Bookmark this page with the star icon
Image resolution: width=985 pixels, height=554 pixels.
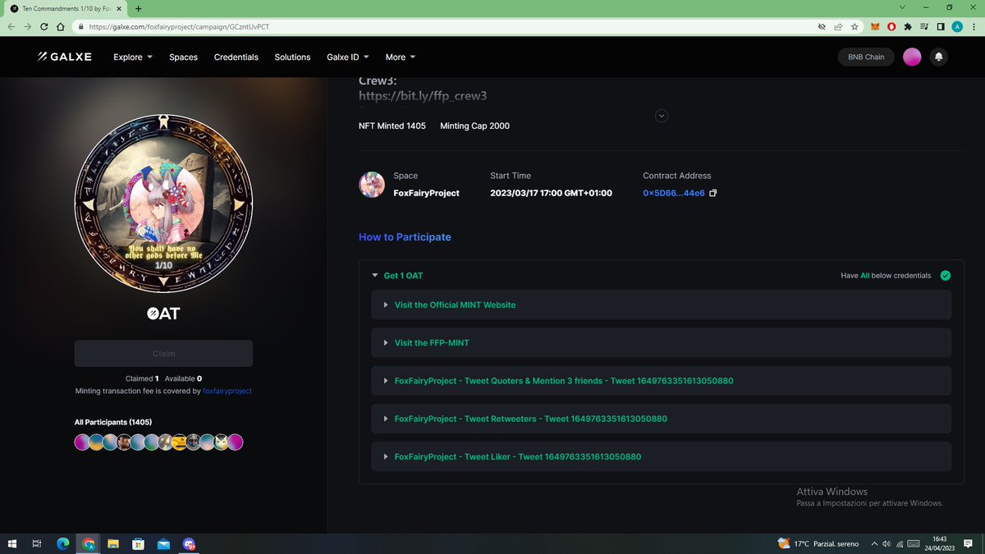(x=854, y=26)
